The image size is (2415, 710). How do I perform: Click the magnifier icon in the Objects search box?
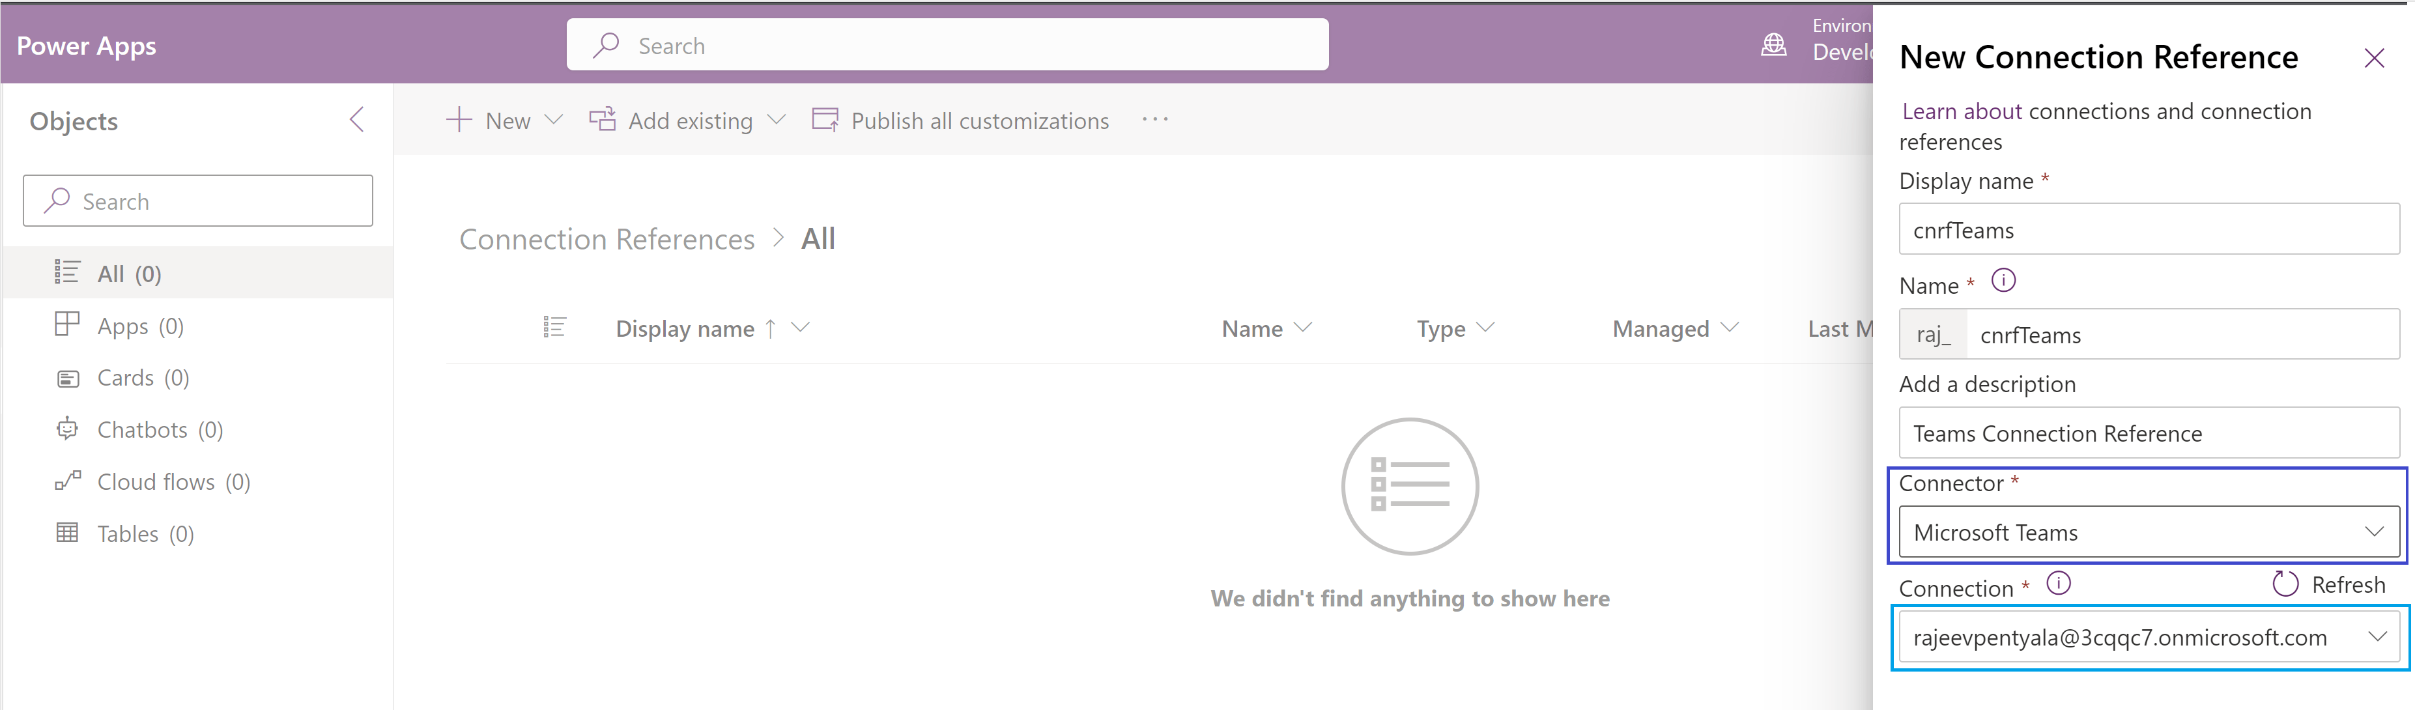(57, 201)
